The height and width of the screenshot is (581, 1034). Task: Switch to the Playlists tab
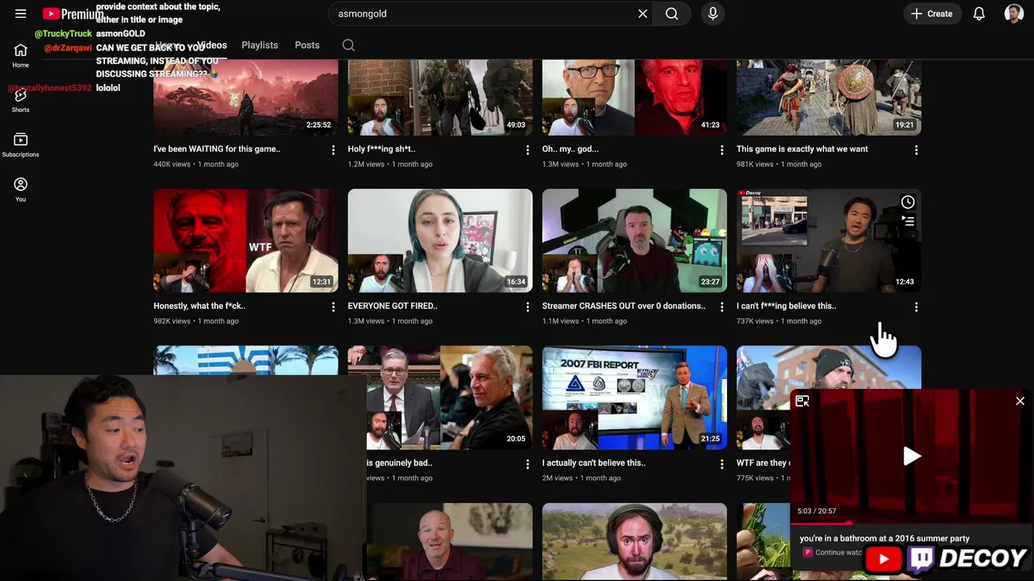point(259,45)
